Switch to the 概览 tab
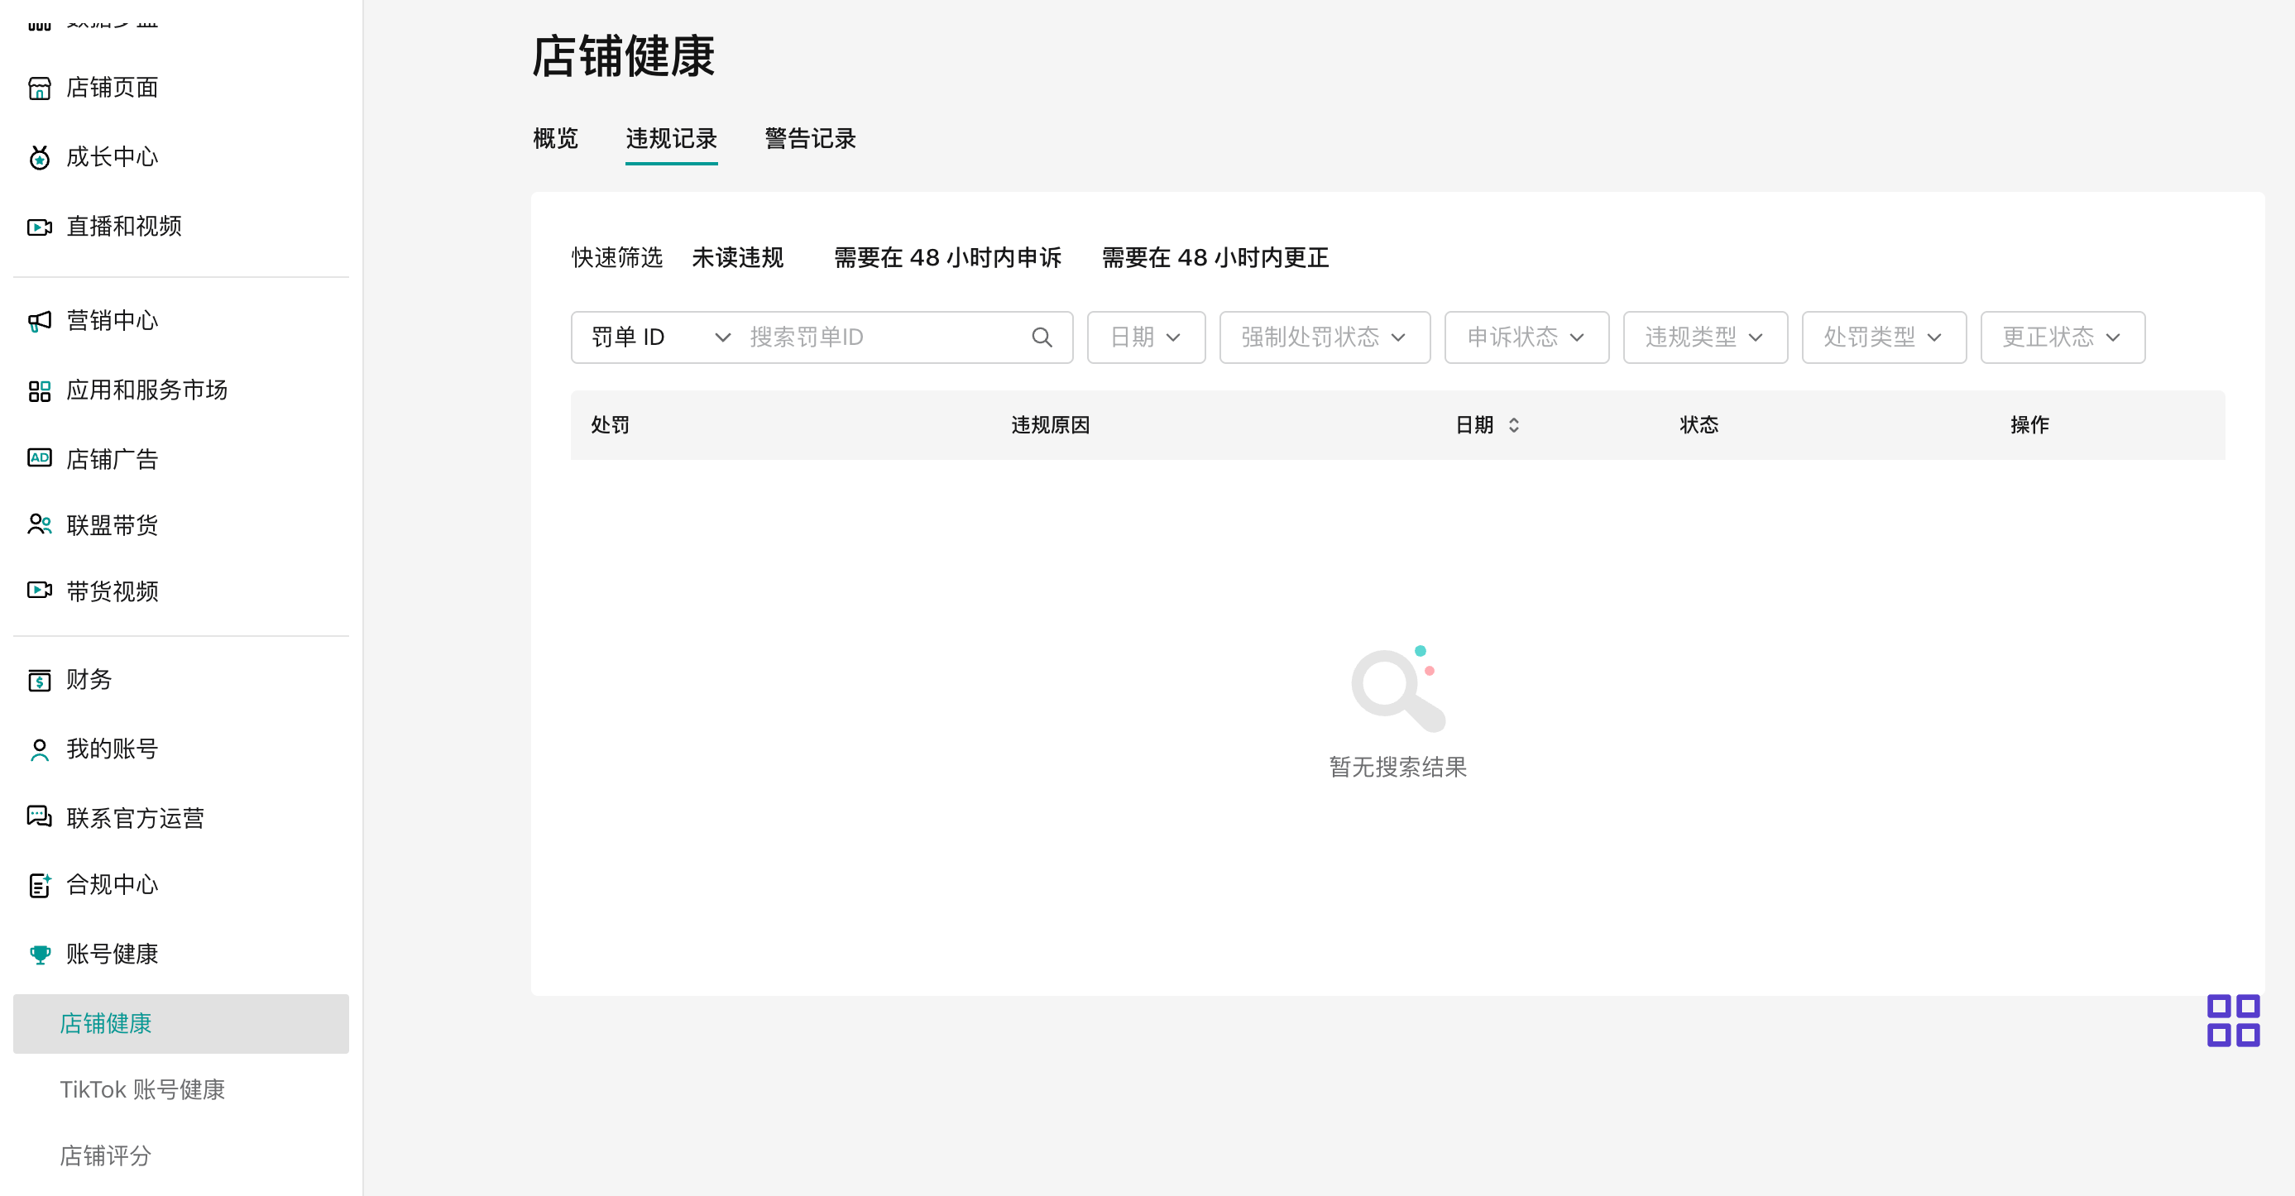 coord(555,139)
